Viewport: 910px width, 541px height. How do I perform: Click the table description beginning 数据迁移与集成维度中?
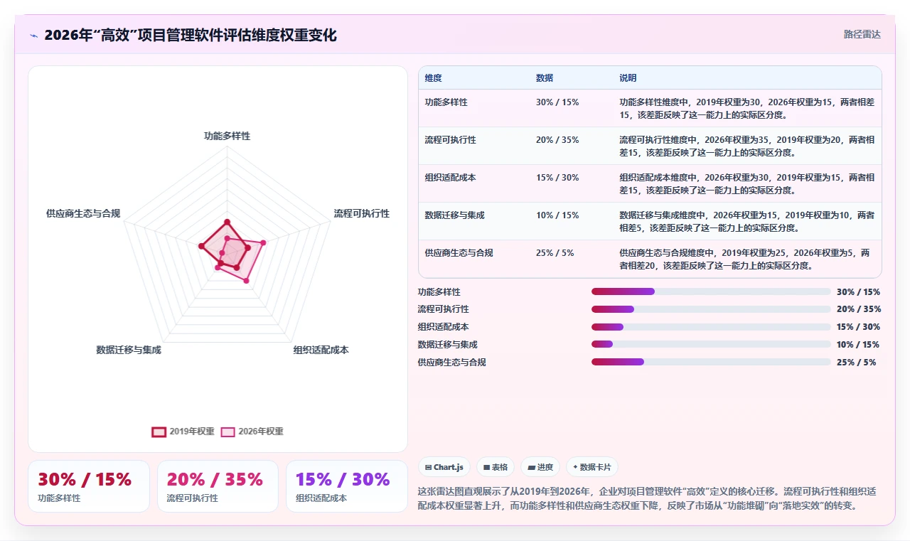pyautogui.click(x=746, y=221)
